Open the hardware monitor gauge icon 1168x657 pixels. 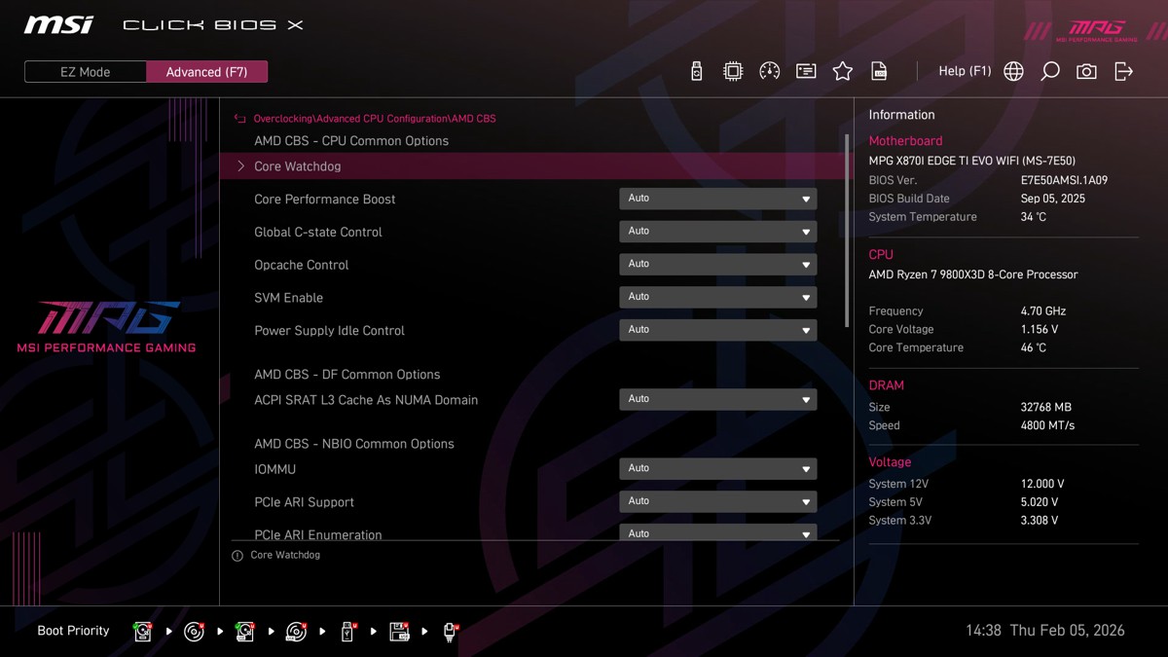(769, 71)
